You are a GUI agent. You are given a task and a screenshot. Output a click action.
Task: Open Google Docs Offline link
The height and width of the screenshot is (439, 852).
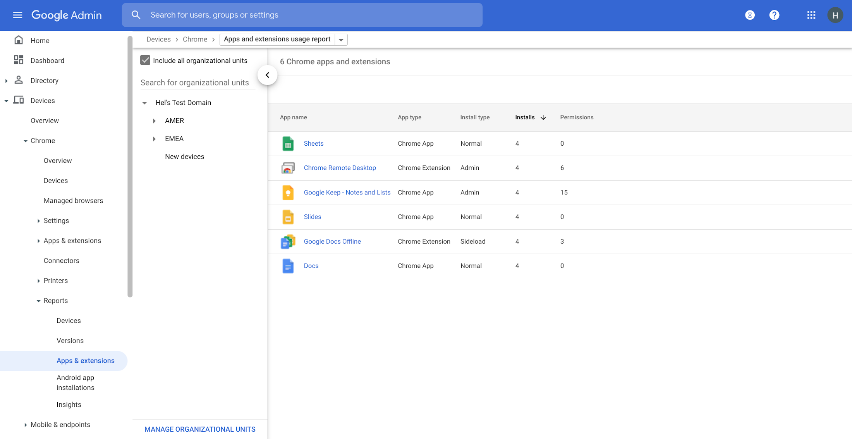332,241
